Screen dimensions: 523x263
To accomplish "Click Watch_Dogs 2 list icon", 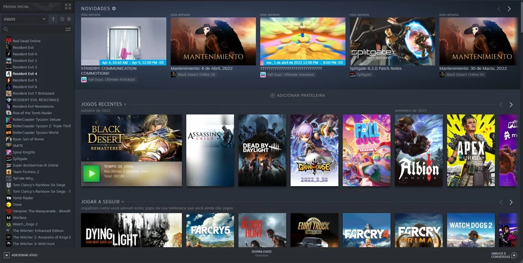I will [9, 224].
